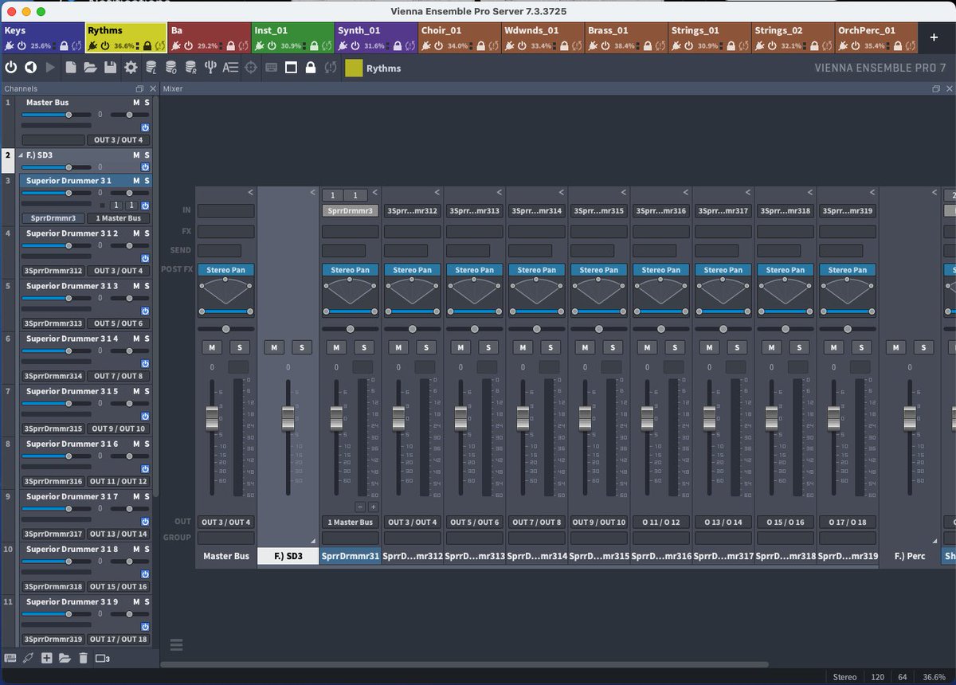The height and width of the screenshot is (685, 956).
Task: Mute Superior Drummer 3 1 5 channel
Action: [136, 391]
